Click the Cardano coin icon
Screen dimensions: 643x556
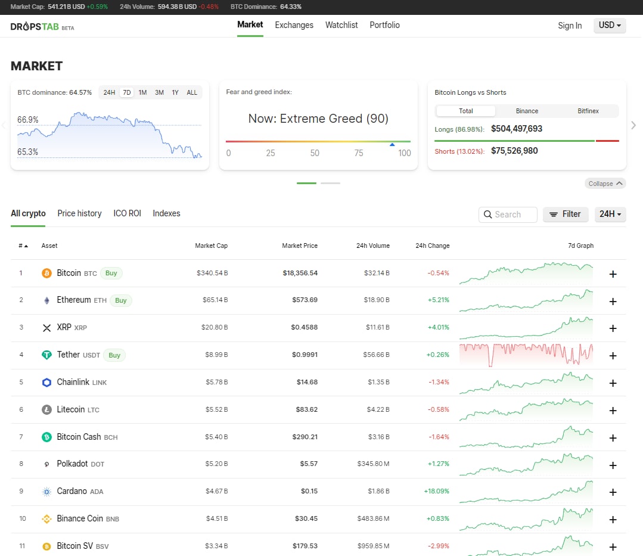tap(46, 492)
